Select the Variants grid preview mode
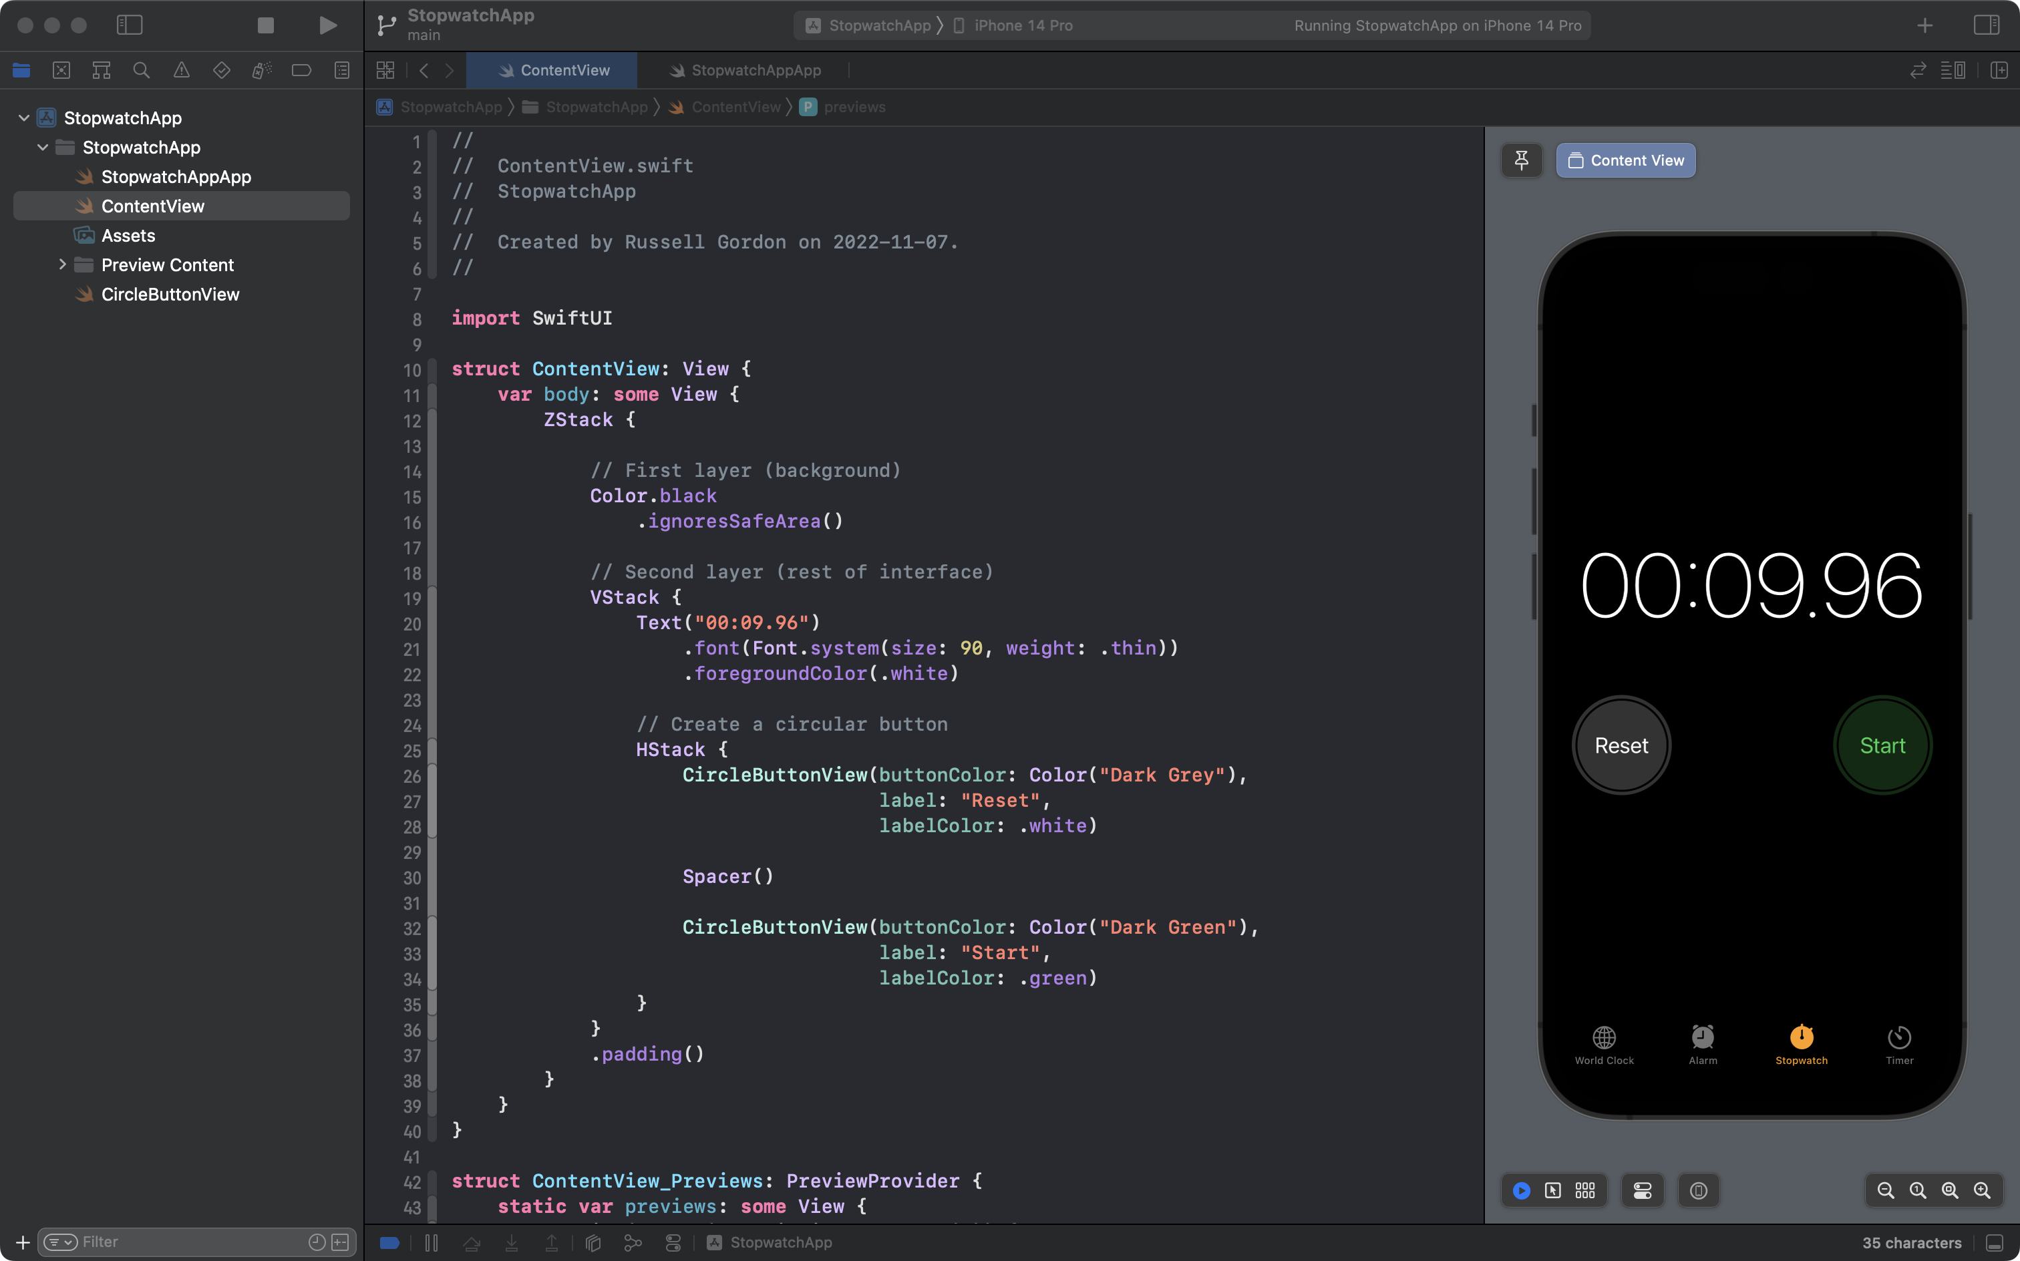 (1584, 1190)
